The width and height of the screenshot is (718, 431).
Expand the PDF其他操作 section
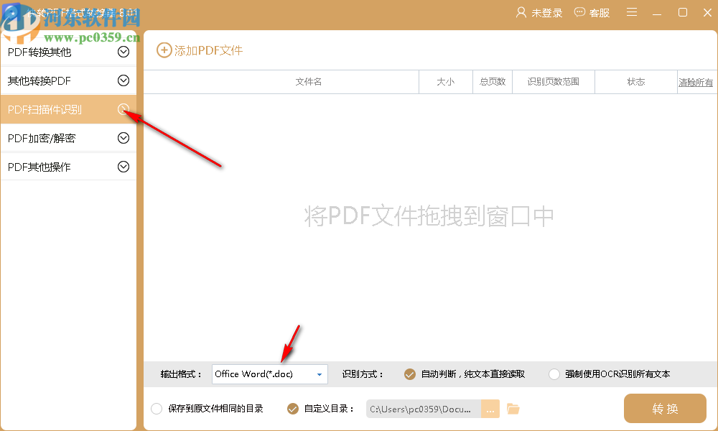pyautogui.click(x=68, y=166)
